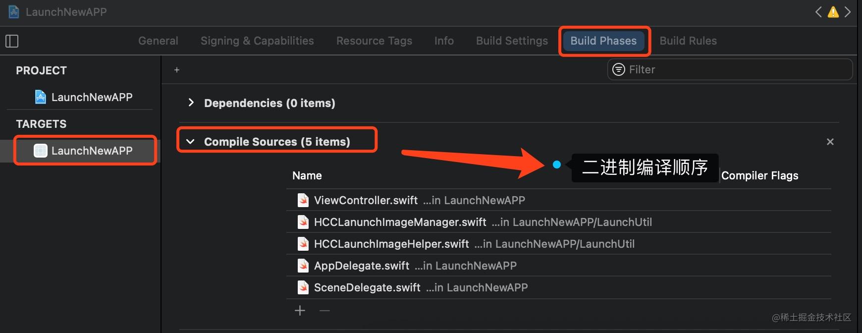Click the filter icon in the Filter field
Viewport: 862px width, 333px height.
point(619,69)
